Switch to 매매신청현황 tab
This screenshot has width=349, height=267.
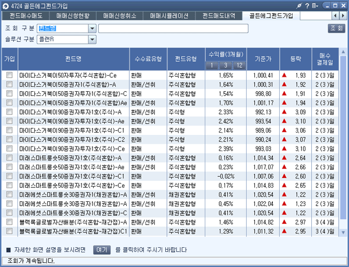tap(73, 16)
